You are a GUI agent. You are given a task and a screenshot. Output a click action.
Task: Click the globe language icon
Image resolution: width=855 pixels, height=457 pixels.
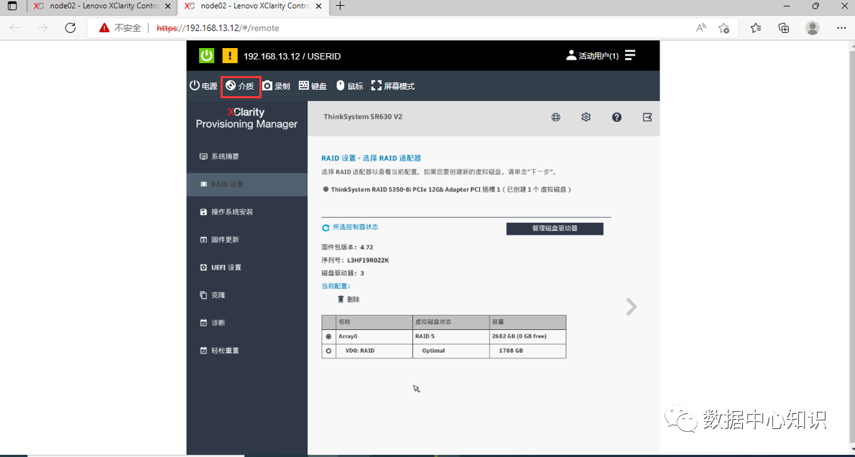(555, 117)
